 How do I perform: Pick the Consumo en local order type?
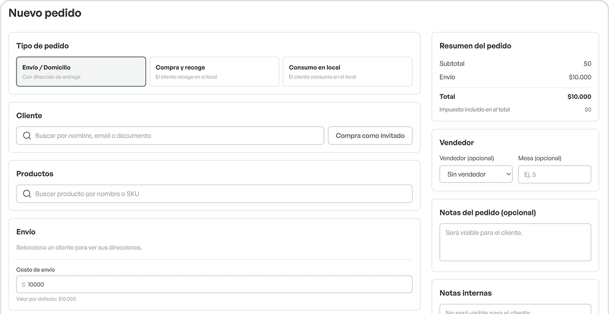(x=347, y=72)
